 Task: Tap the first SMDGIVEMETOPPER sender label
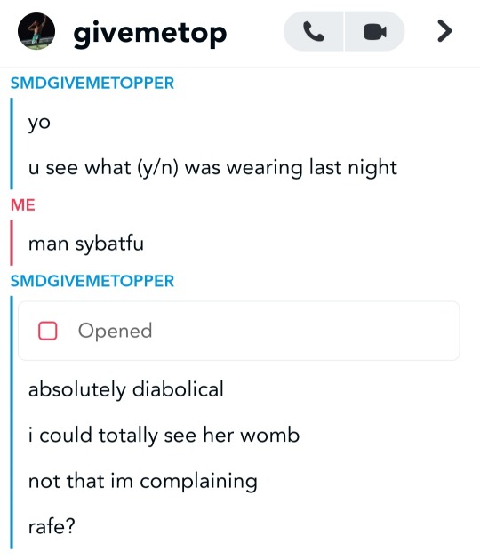[92, 84]
